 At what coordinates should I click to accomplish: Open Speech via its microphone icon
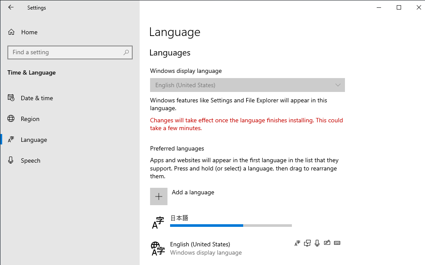pyautogui.click(x=10, y=160)
